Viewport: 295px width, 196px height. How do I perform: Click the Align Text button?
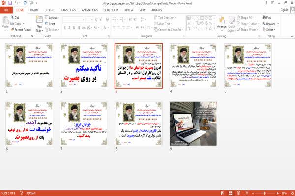162,24
